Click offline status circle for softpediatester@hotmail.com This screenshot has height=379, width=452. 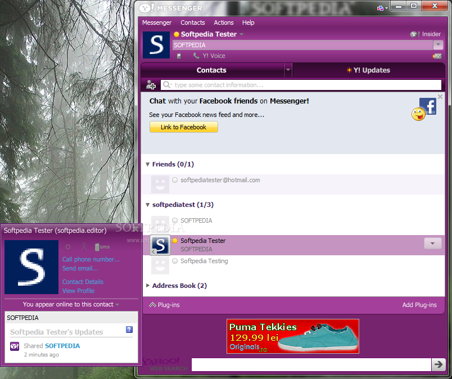tap(175, 180)
